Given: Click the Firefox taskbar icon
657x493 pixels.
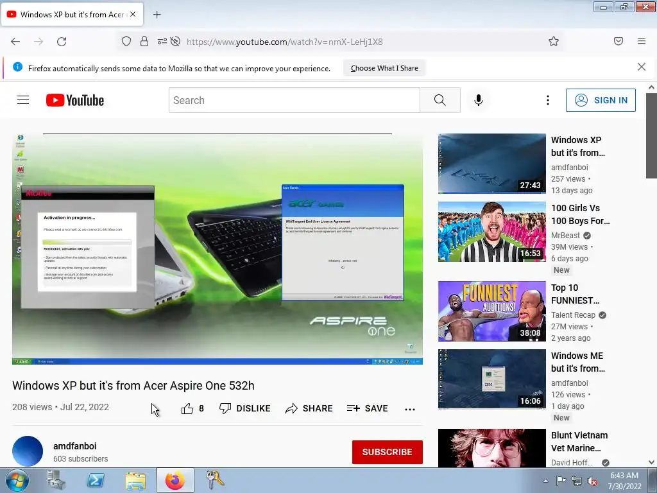Looking at the screenshot, I should coord(175,480).
